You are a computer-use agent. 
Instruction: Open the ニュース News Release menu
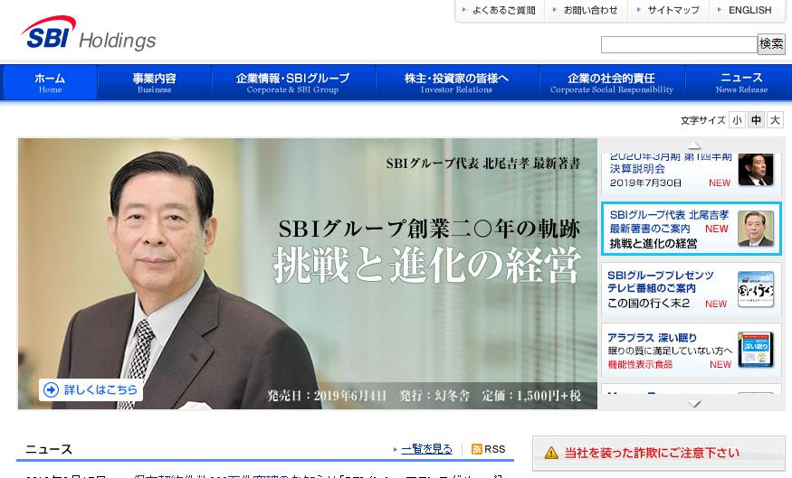click(x=741, y=83)
